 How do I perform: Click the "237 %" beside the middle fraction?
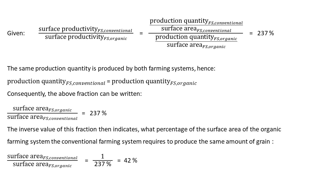click(x=98, y=113)
